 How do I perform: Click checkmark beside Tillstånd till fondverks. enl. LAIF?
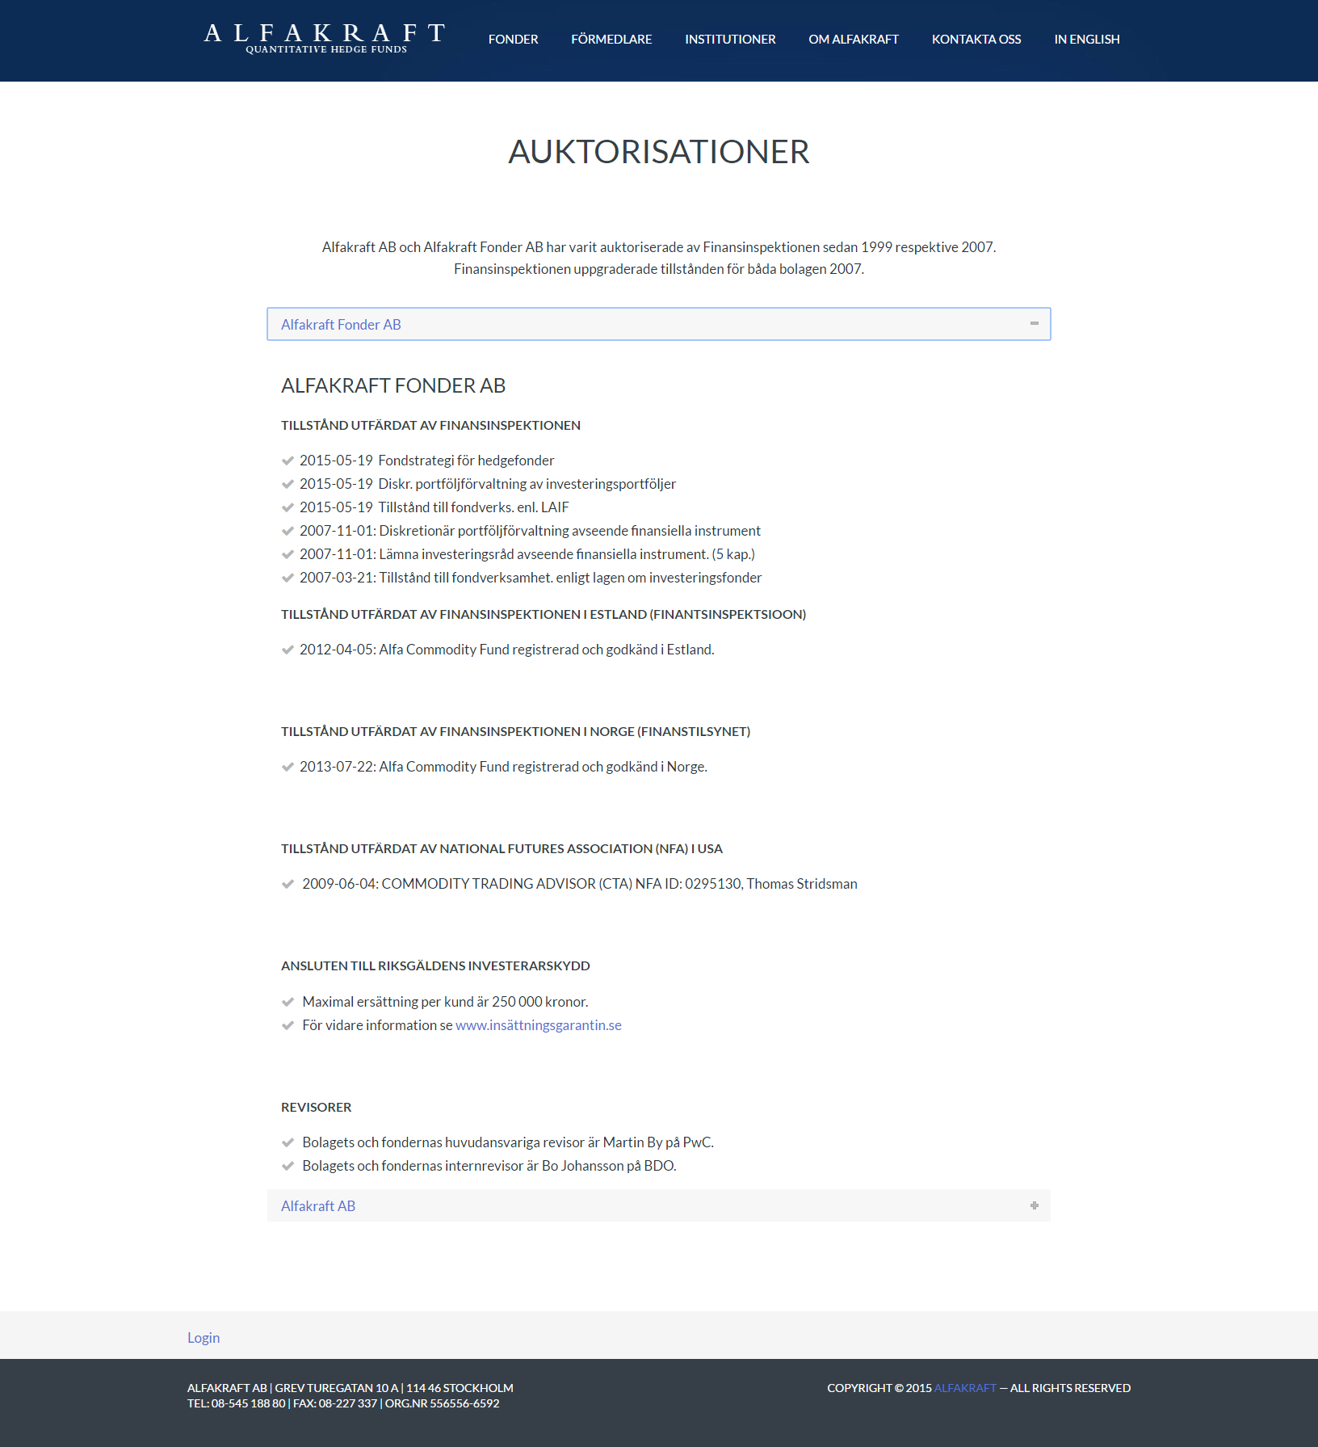tap(288, 507)
